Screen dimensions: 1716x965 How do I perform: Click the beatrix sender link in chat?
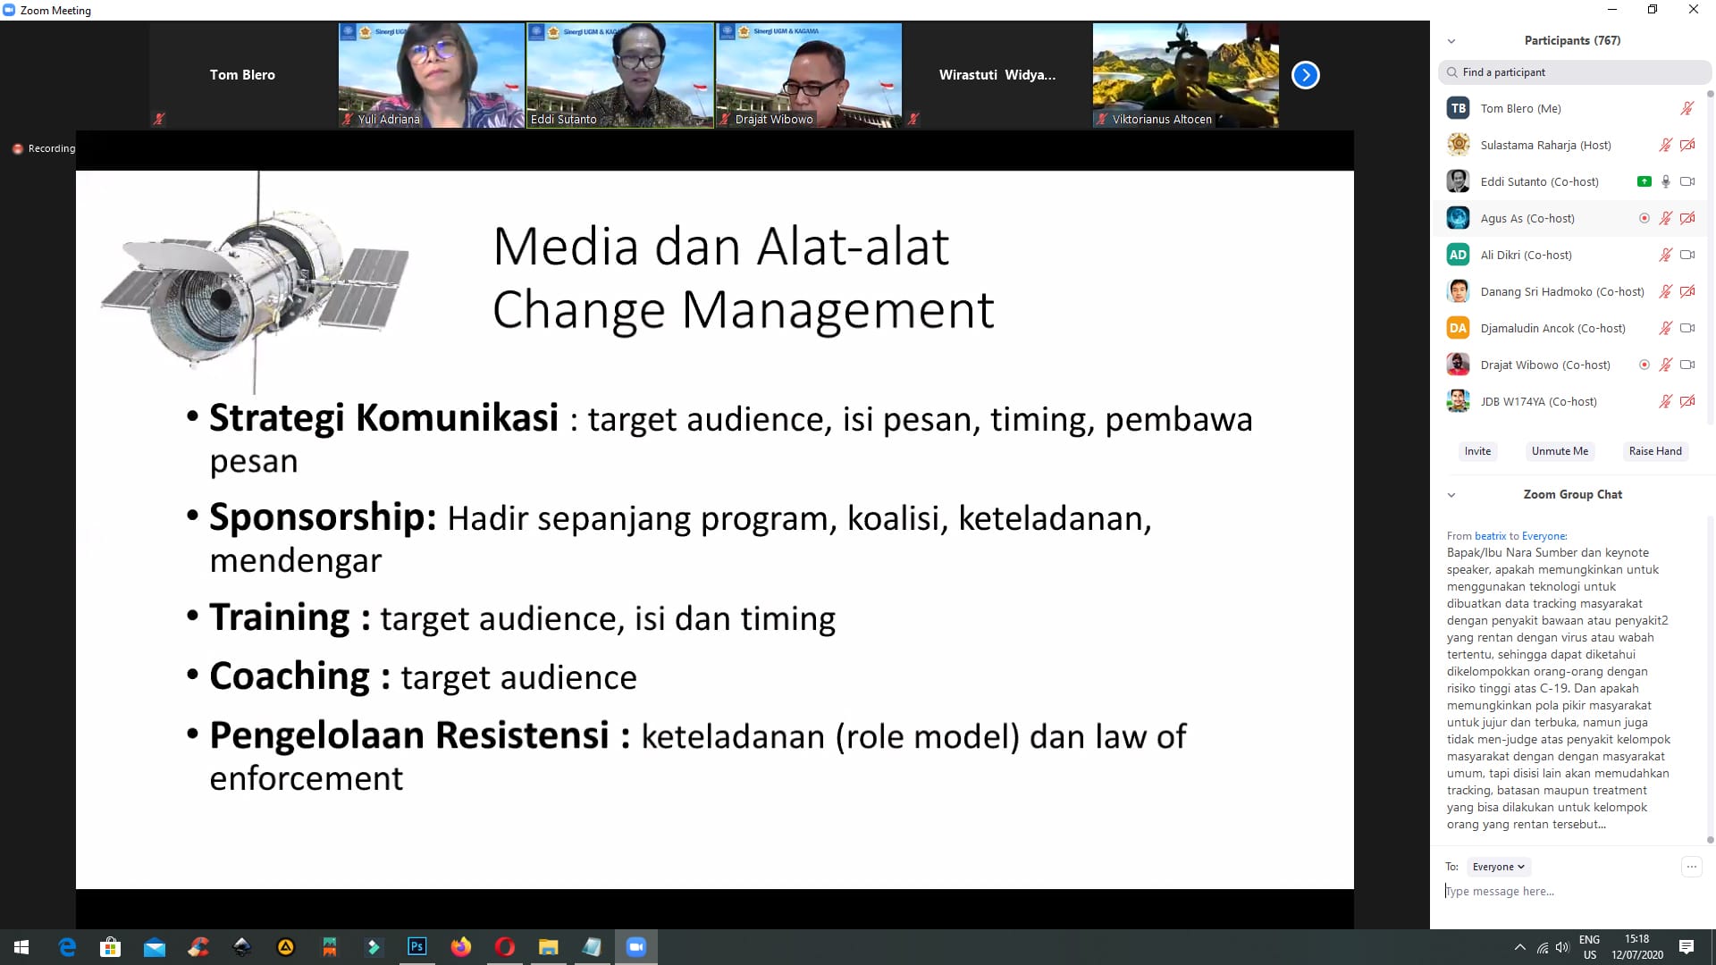point(1490,536)
